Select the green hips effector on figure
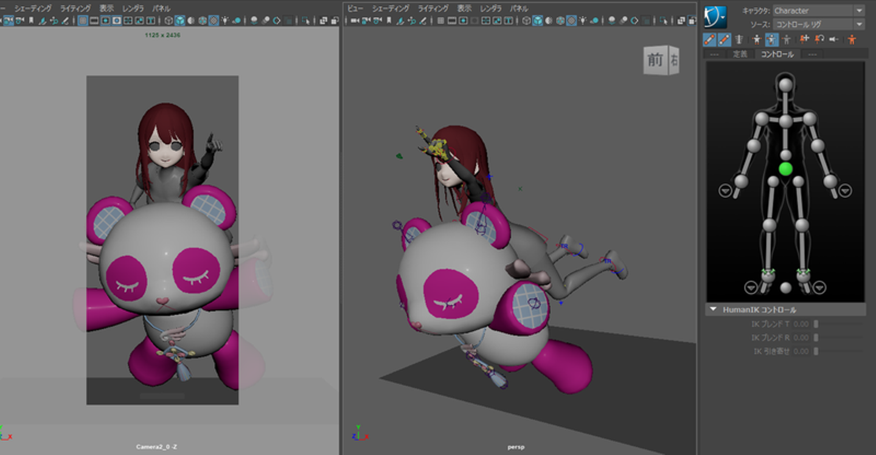This screenshot has height=455, width=876. [786, 169]
